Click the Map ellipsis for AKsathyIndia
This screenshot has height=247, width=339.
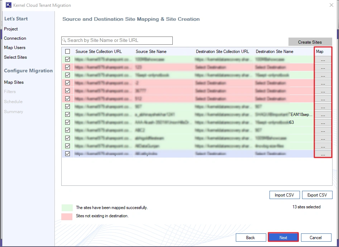pos(322,154)
